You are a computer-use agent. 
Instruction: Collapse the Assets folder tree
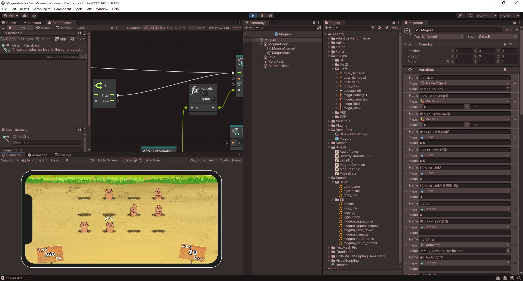[325, 34]
